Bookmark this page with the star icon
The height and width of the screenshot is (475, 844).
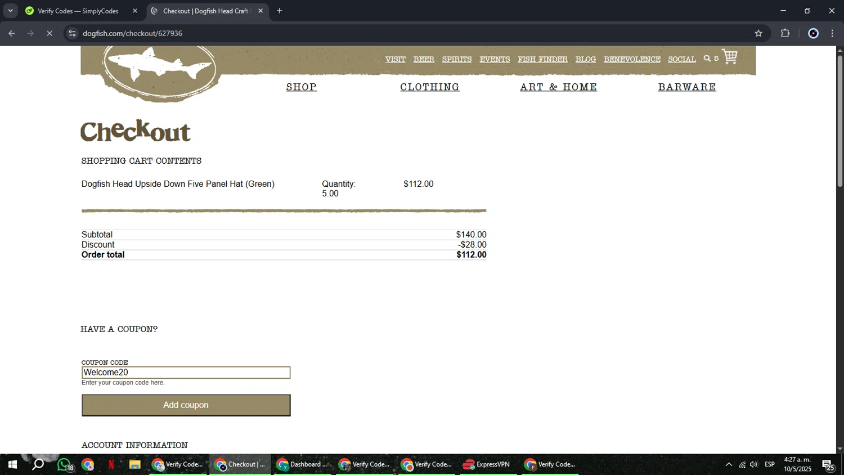click(x=758, y=33)
